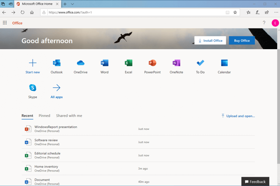
Task: Toggle reading view icon in address bar
Action: point(228,13)
